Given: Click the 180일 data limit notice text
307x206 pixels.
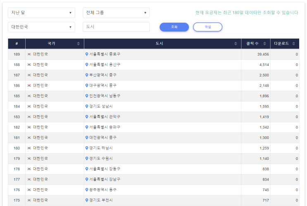Looking at the screenshot, I should point(247,13).
